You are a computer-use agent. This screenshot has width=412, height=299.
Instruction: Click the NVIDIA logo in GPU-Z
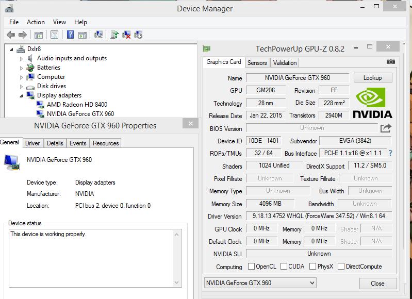[x=372, y=103]
